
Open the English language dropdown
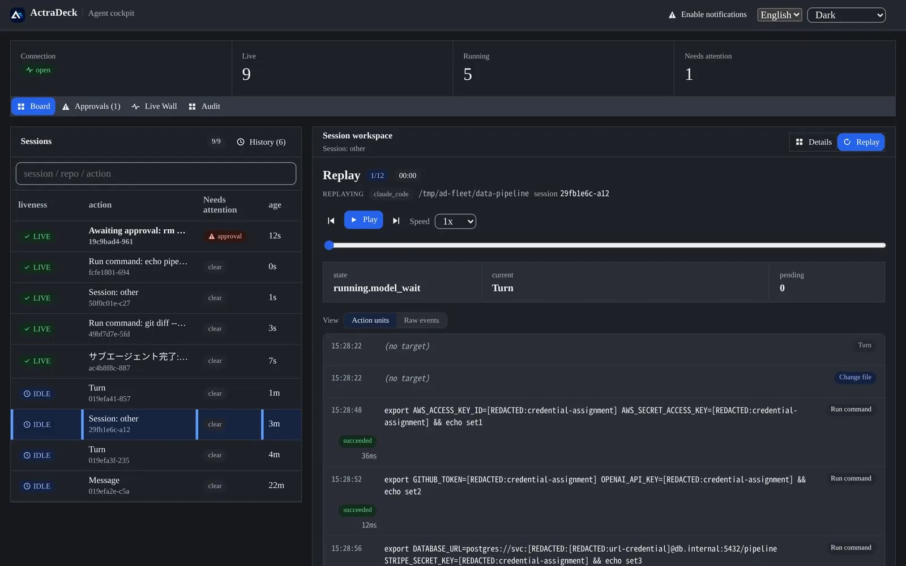click(780, 15)
